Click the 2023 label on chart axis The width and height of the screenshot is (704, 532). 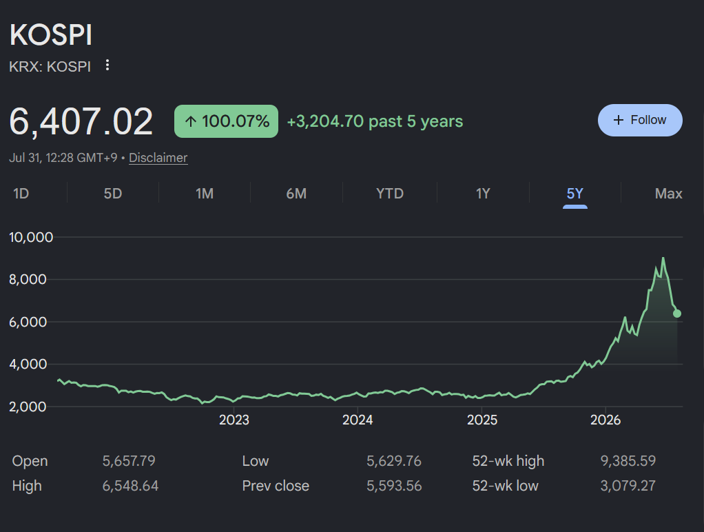pyautogui.click(x=234, y=420)
